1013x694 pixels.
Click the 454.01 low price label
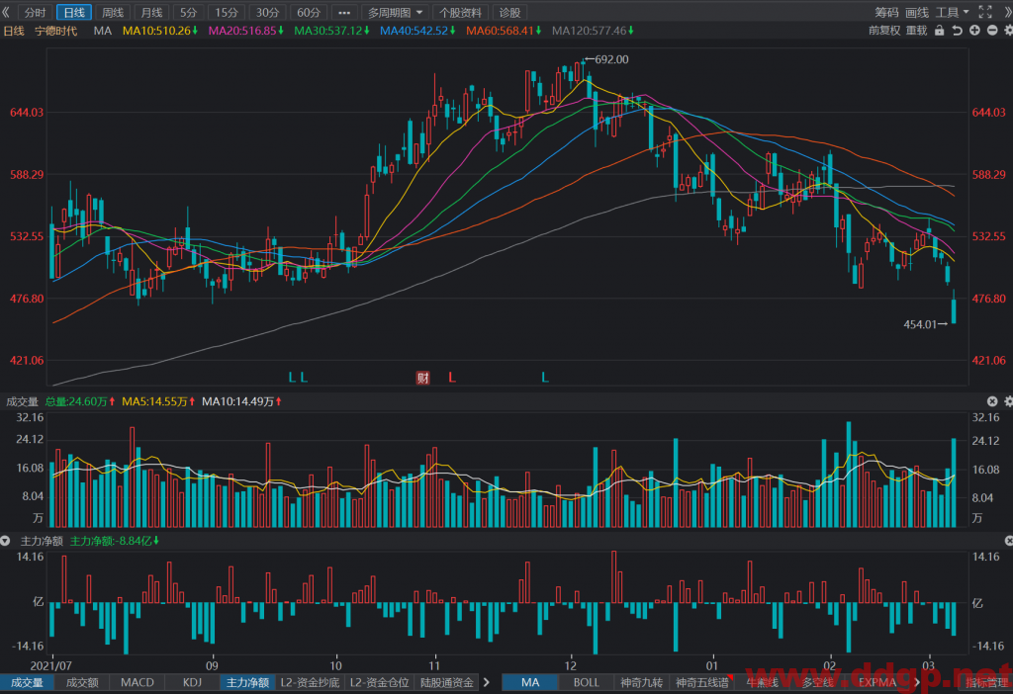point(920,324)
